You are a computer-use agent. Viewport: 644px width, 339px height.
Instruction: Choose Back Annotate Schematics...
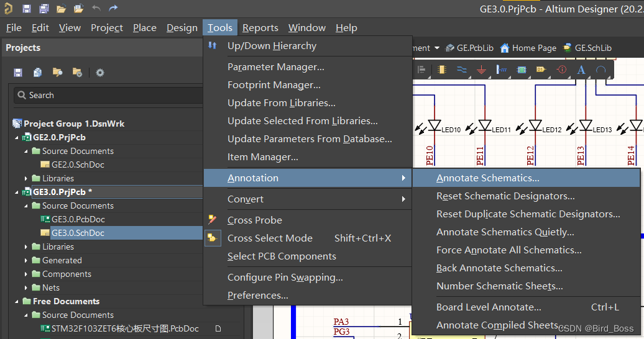[x=526, y=268]
